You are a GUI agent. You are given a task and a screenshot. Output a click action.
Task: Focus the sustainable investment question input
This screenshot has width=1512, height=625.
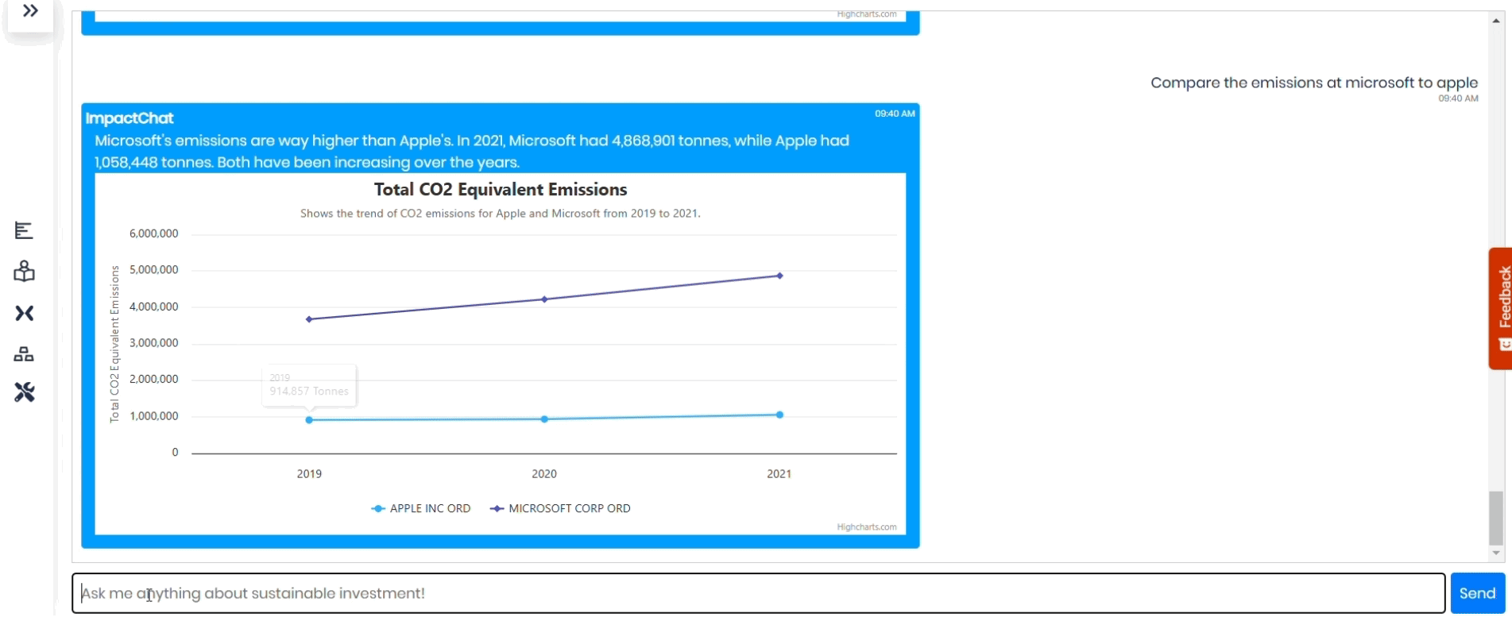point(758,593)
